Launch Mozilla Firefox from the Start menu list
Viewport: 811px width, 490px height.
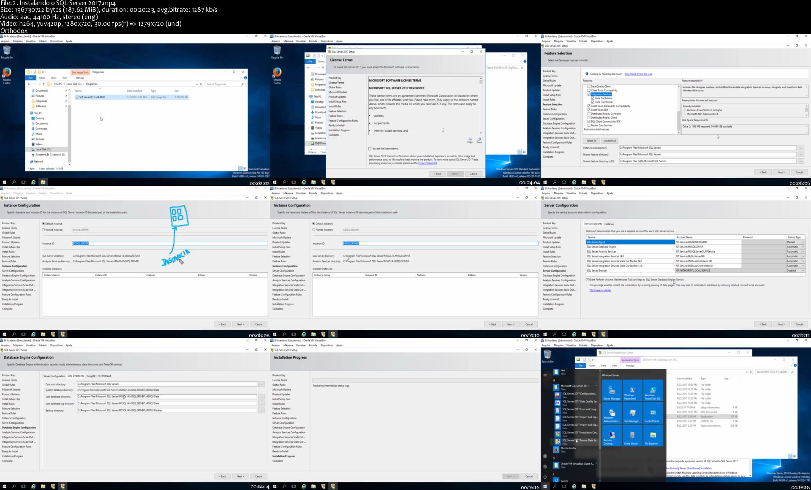pos(566,449)
